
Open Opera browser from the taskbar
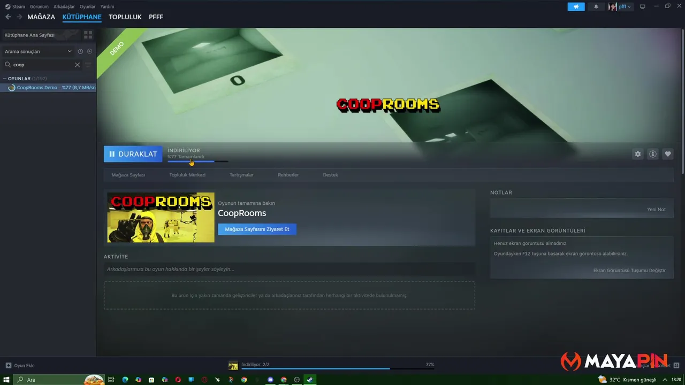point(178,380)
